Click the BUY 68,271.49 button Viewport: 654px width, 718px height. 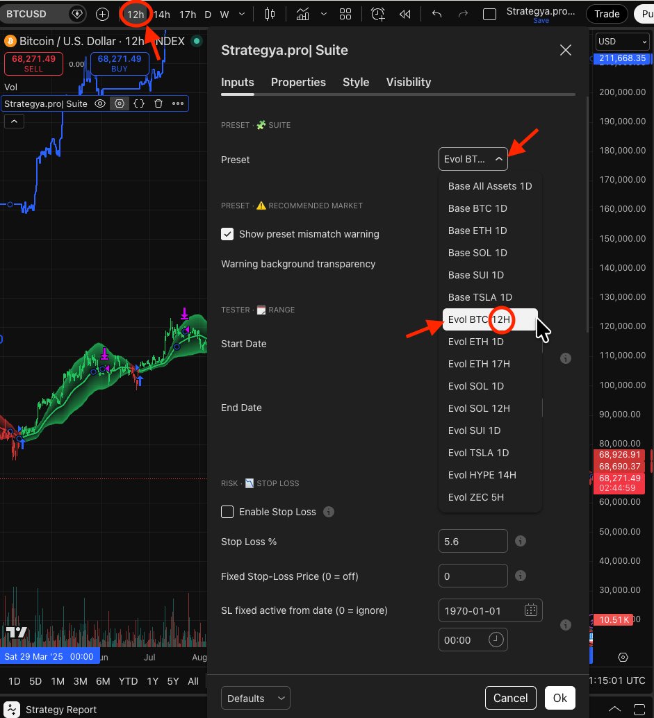tap(120, 64)
